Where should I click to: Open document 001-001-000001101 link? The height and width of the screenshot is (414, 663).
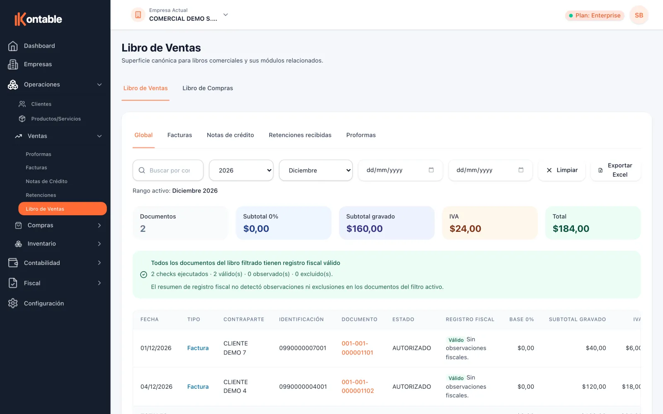357,348
